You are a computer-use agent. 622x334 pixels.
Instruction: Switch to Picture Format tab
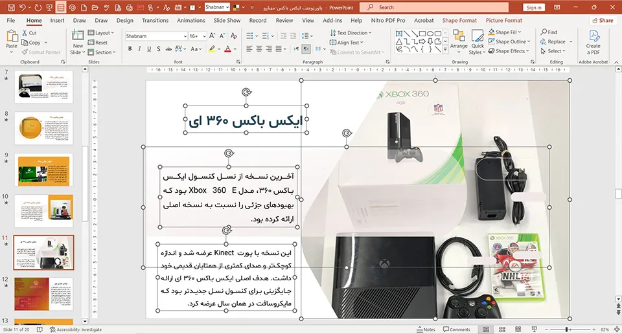[x=504, y=20]
